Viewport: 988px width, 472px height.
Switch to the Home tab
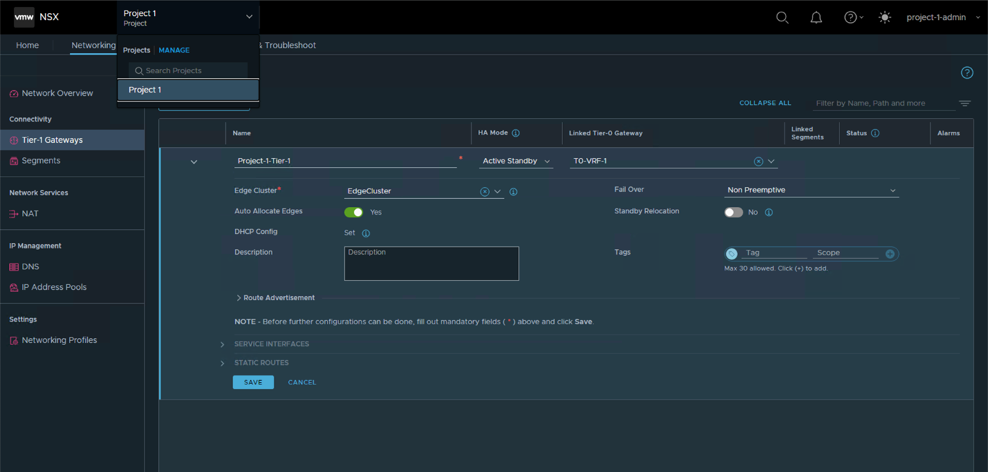(x=27, y=45)
